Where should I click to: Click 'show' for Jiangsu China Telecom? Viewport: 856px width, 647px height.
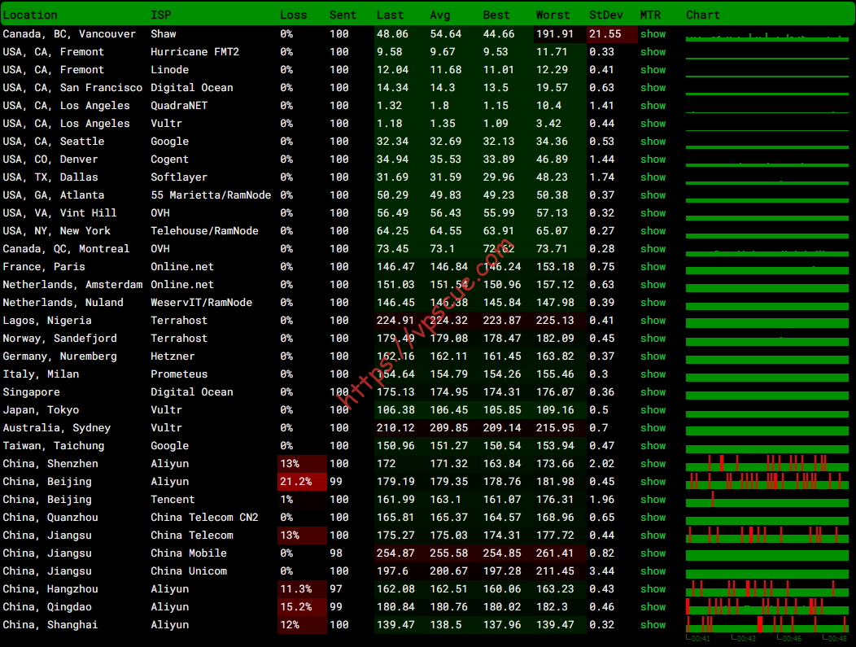tap(653, 536)
